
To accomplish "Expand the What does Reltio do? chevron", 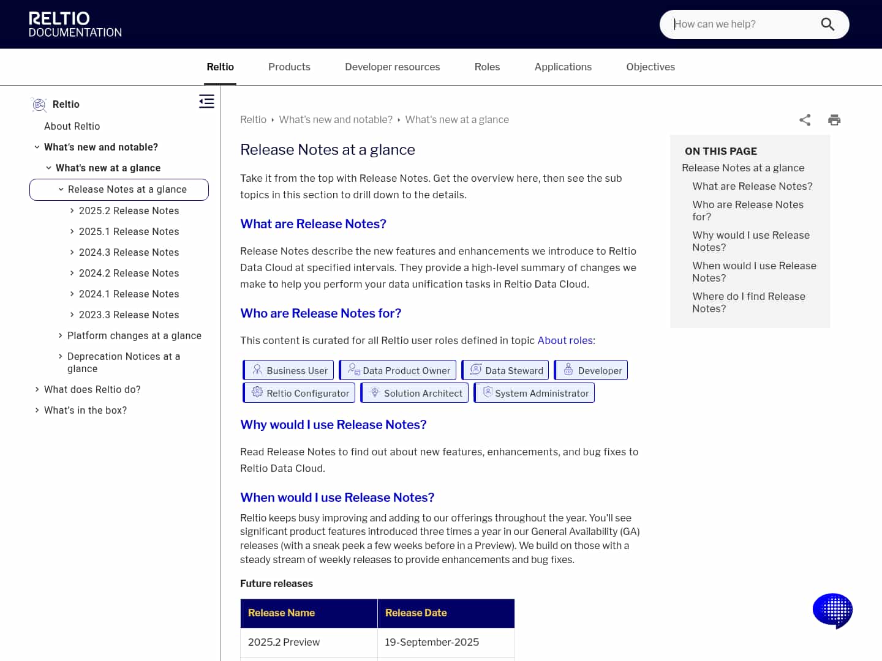I will pos(37,389).
